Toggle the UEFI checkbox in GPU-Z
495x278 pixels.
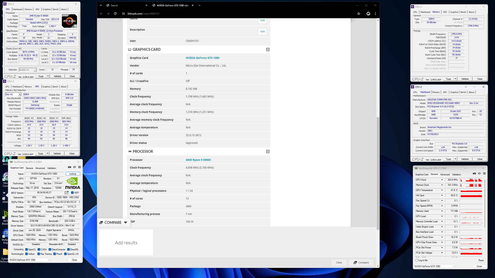[x=72, y=193]
